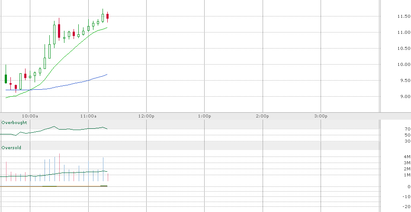Click the RSI 50 level label

[408, 135]
